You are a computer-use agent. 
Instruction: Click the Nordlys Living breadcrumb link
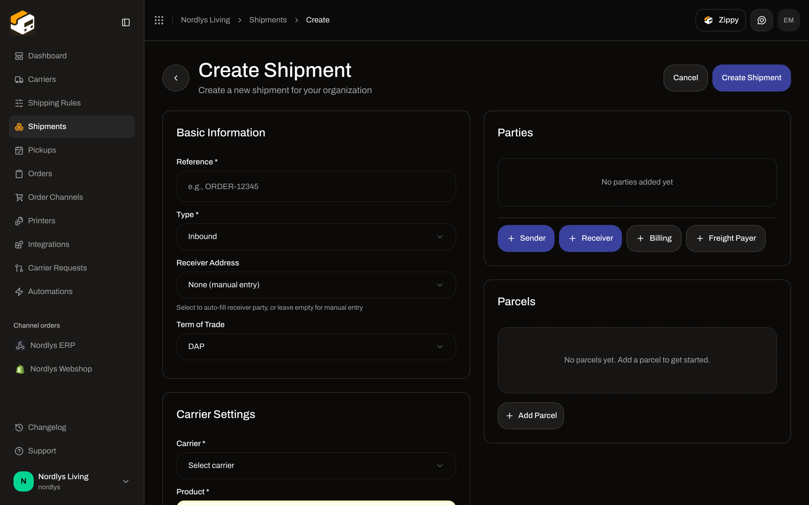[x=205, y=20]
